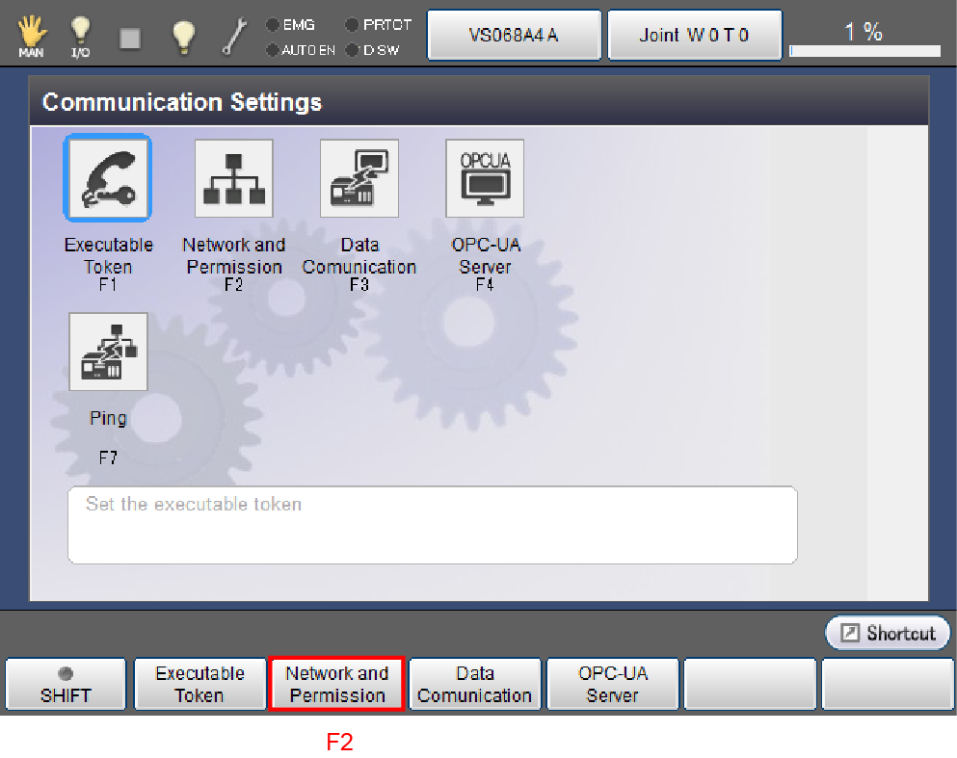Open the Data Comunication icon
957x758 pixels.
(x=359, y=178)
